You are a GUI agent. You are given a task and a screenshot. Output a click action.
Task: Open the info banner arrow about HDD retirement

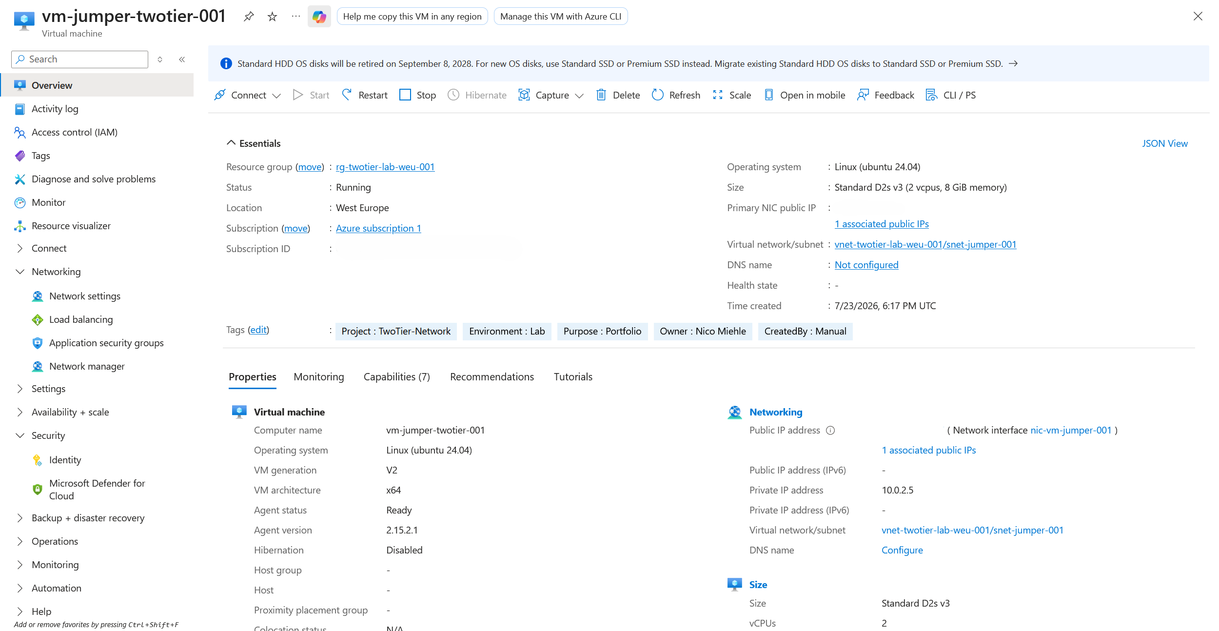[x=1013, y=63]
